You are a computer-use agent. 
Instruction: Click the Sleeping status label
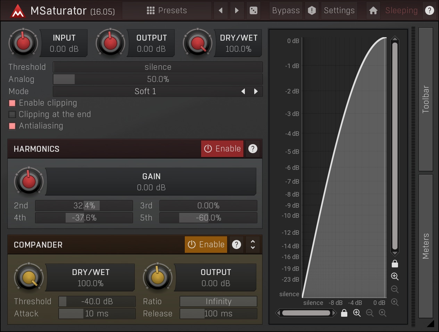401,10
